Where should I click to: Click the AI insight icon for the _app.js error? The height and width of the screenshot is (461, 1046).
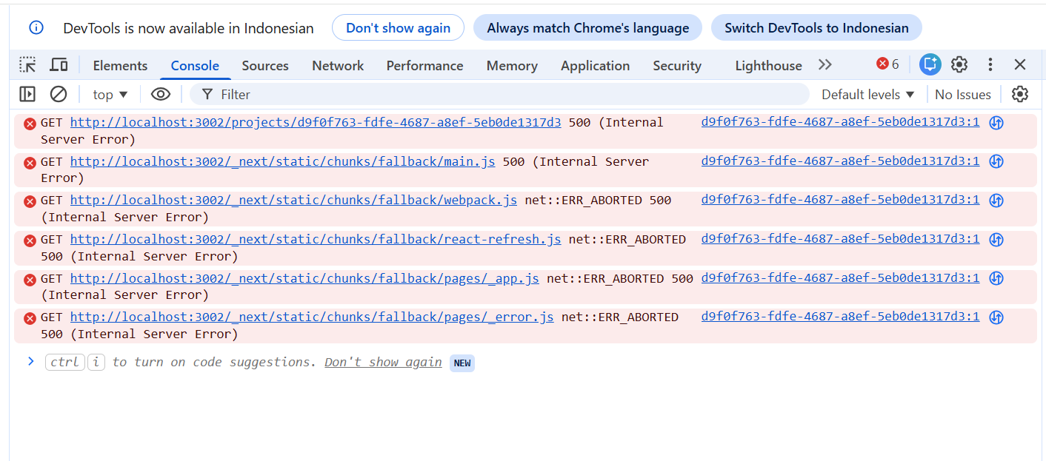click(x=996, y=279)
